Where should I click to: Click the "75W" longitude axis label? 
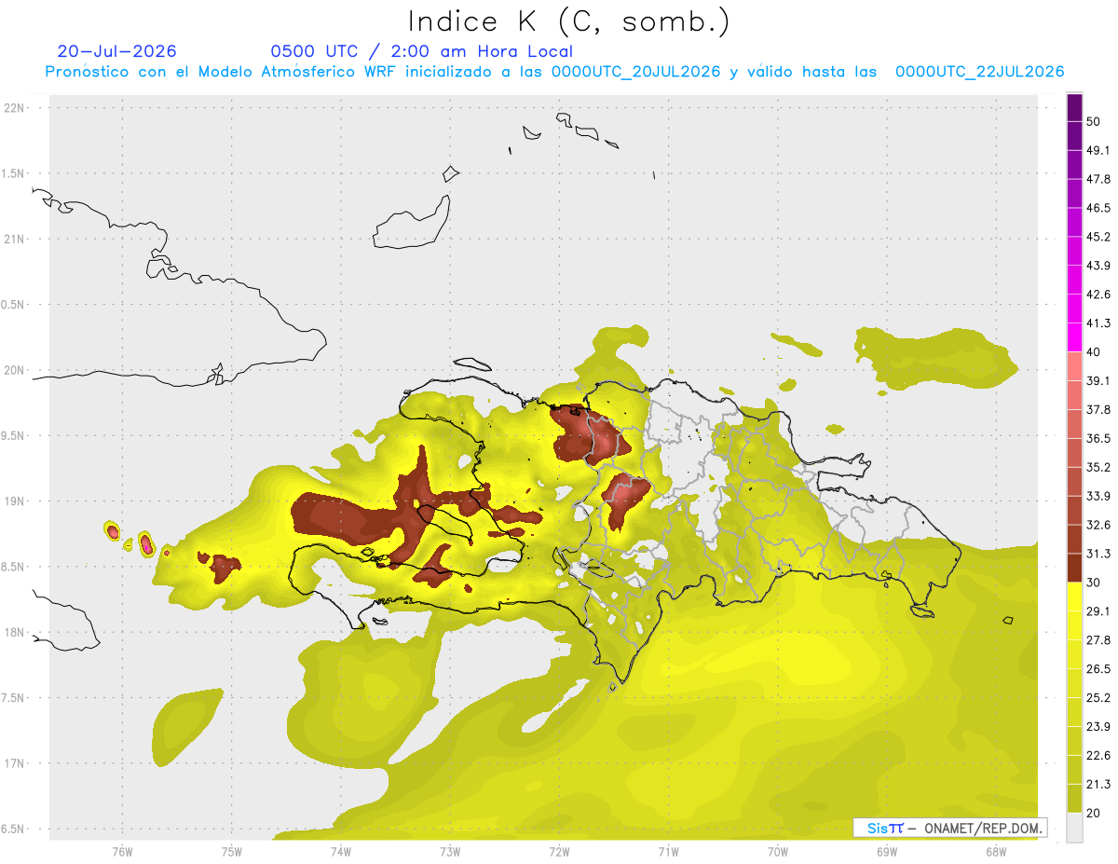pos(231,852)
